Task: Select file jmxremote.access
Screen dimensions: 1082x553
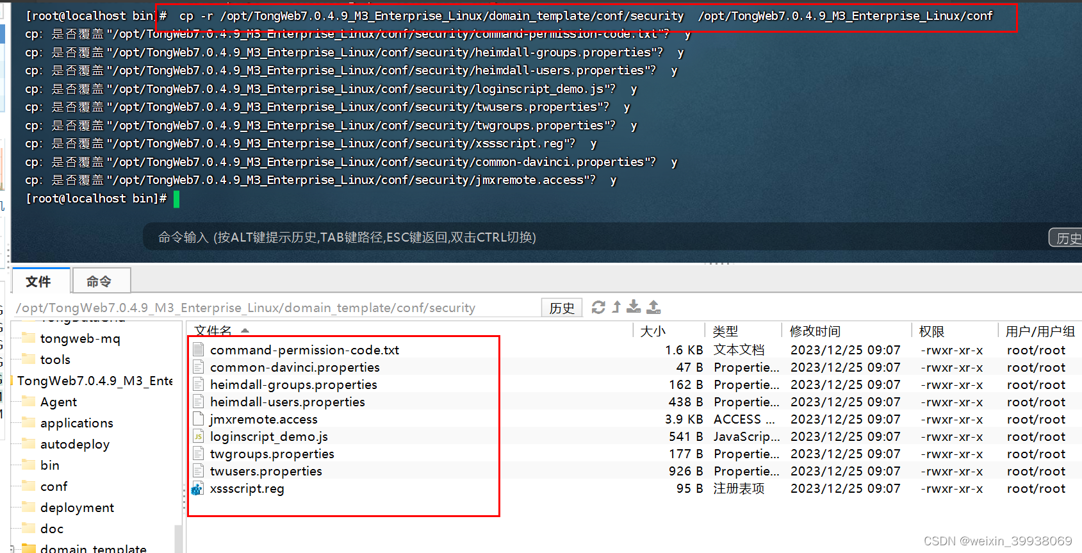Action: tap(264, 419)
